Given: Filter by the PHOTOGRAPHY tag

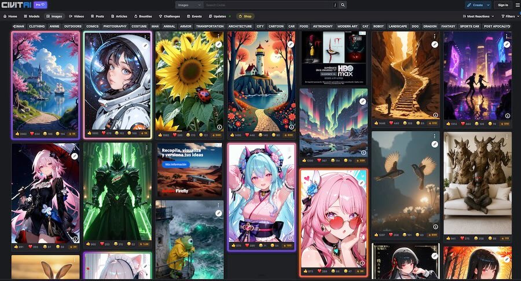Looking at the screenshot, I should (115, 26).
